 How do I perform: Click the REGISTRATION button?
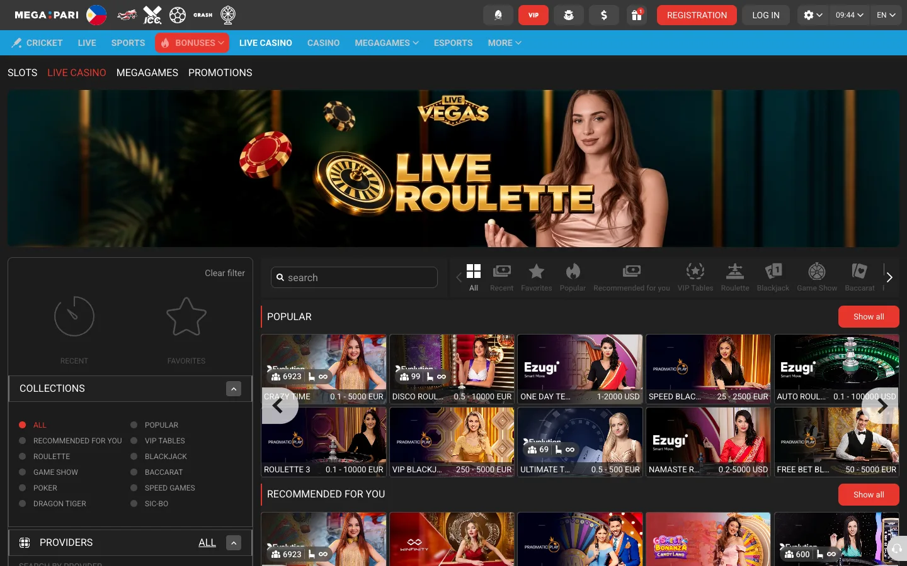click(x=697, y=15)
